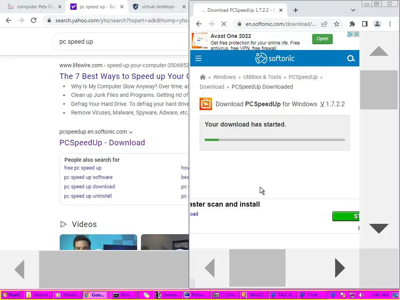This screenshot has width=400, height=300.
Task: Open the 'Gemin...' taskbar item
Action: point(168,295)
